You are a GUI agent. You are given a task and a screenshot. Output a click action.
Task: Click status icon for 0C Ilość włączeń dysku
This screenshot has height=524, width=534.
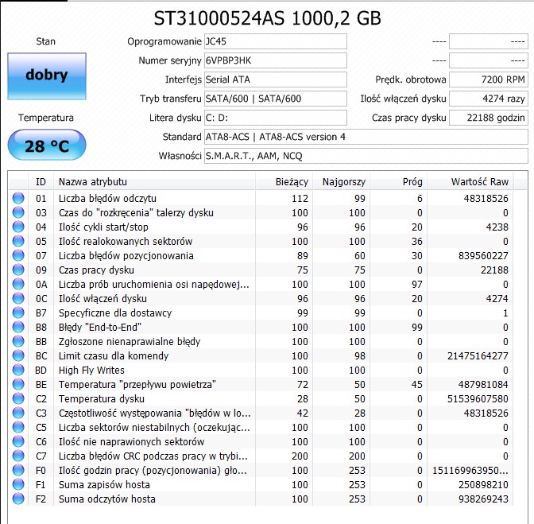click(18, 298)
